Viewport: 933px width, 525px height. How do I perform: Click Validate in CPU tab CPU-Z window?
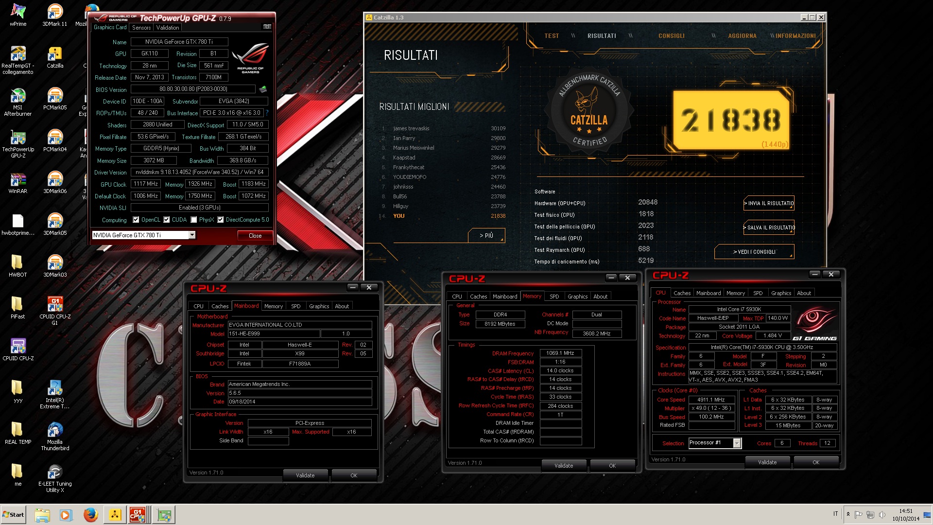767,462
